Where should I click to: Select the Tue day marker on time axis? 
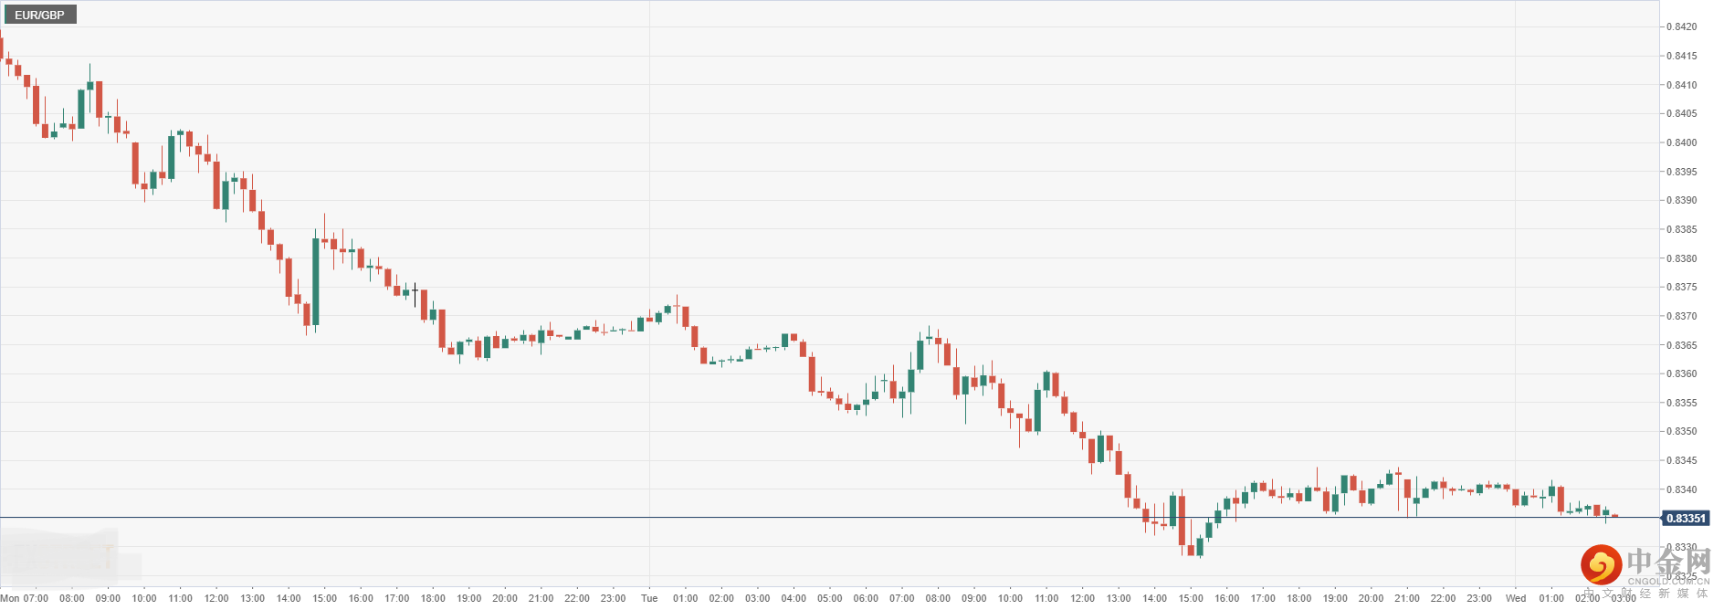coord(649,599)
